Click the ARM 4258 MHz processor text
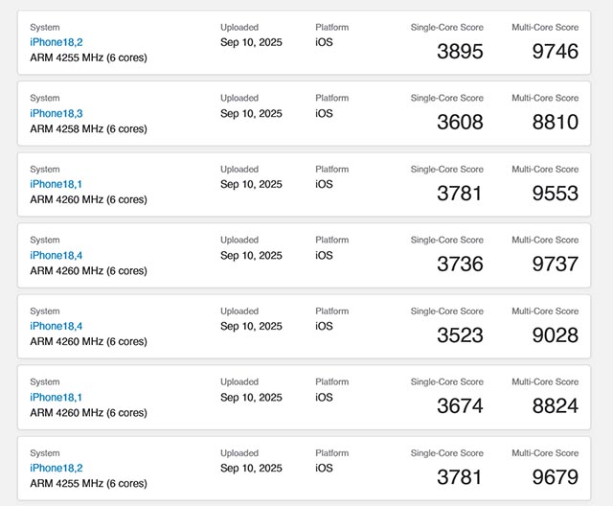The image size is (613, 506). pyautogui.click(x=88, y=128)
